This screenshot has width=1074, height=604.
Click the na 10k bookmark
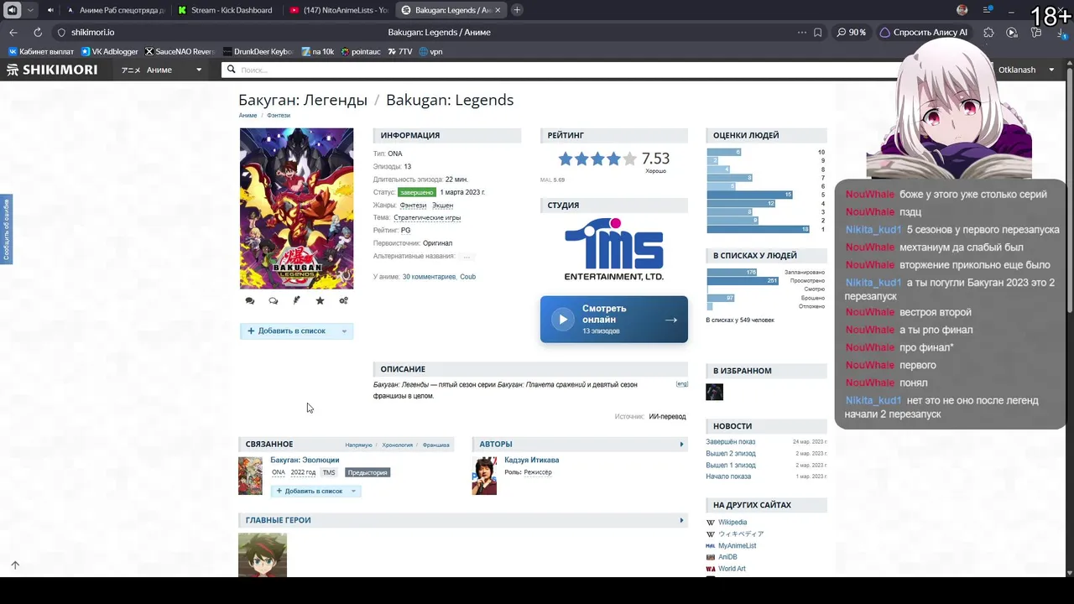point(317,52)
